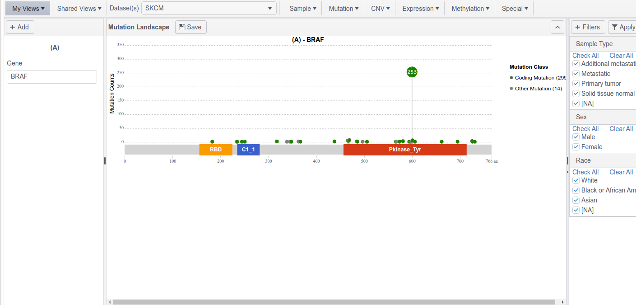Open the Expression menu
The width and height of the screenshot is (636, 305).
(420, 9)
